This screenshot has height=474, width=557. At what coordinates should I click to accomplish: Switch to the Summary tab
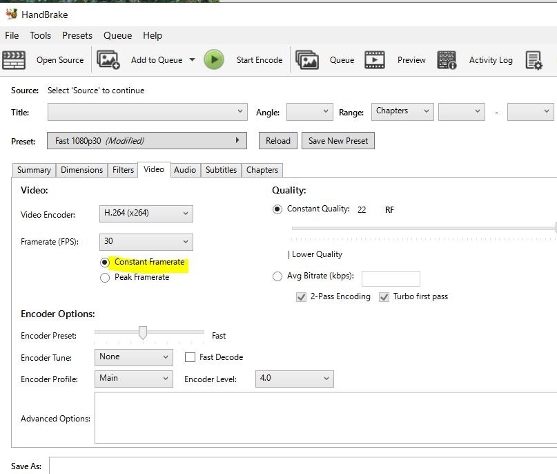[x=34, y=170]
